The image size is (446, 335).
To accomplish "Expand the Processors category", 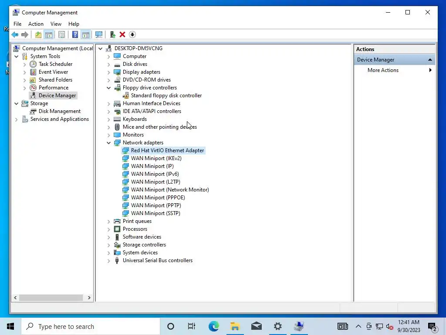I will click(x=108, y=229).
